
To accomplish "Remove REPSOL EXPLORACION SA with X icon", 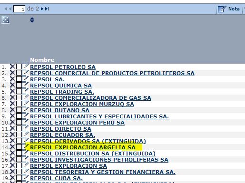I will tap(12, 165).
